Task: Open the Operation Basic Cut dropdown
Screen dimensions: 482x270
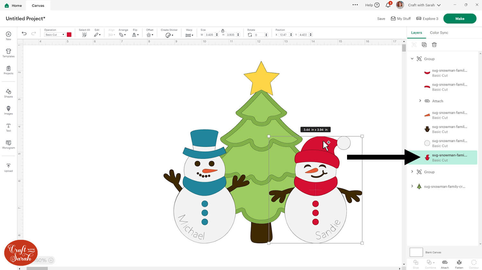Action: 55,35
